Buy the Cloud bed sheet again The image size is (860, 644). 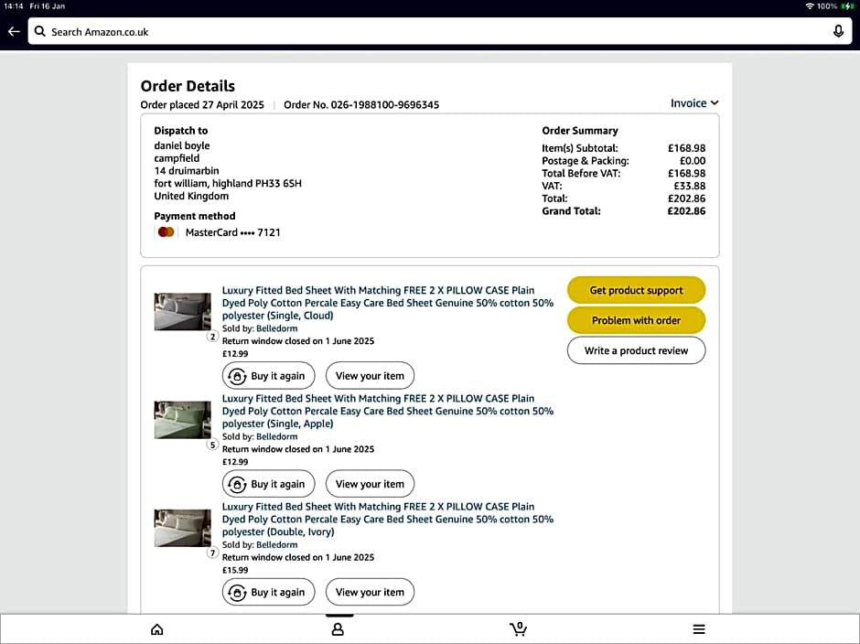pyautogui.click(x=268, y=376)
